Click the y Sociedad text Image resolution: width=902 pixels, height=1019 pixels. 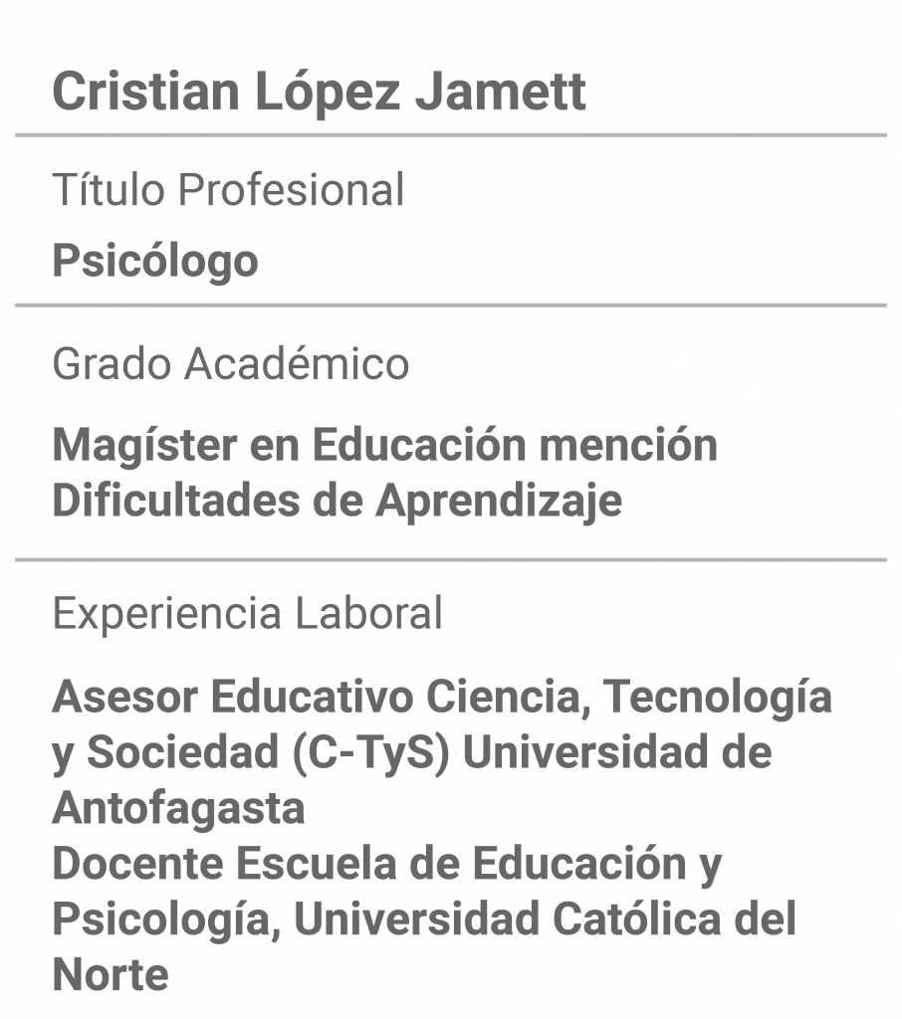(166, 754)
